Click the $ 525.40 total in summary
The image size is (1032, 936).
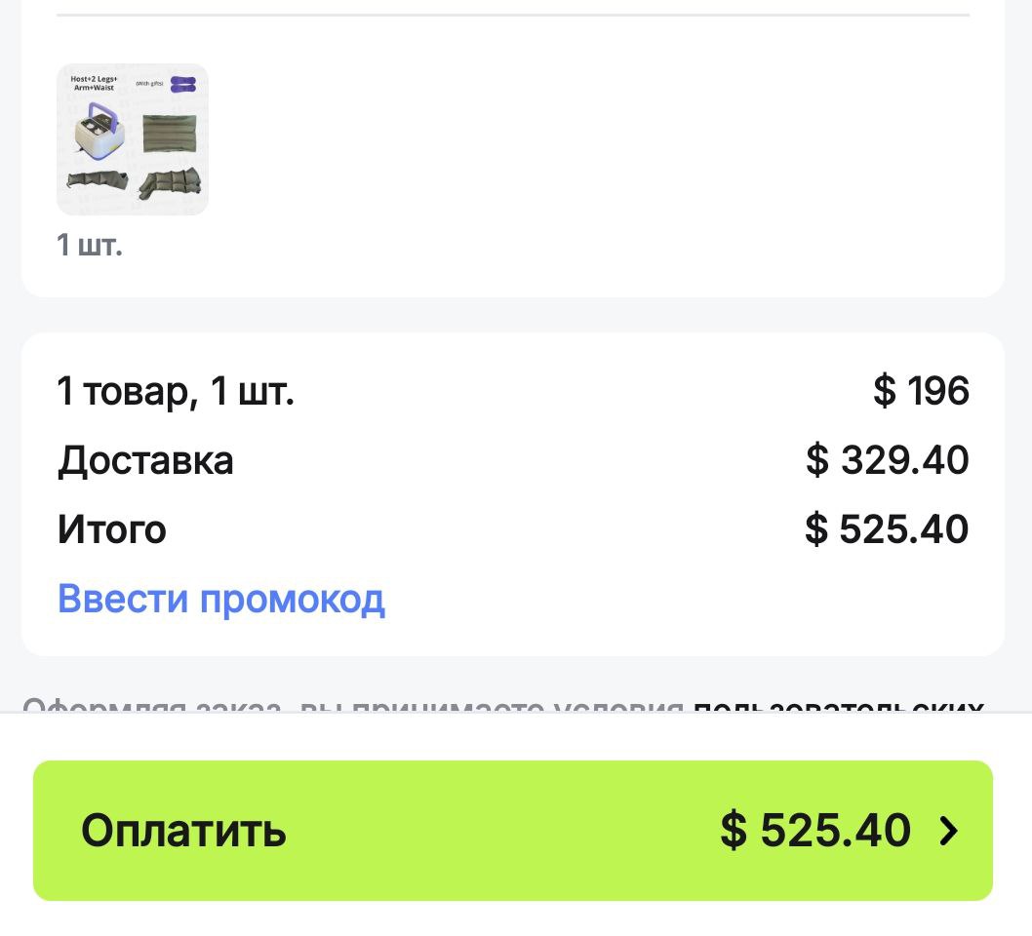tap(887, 528)
